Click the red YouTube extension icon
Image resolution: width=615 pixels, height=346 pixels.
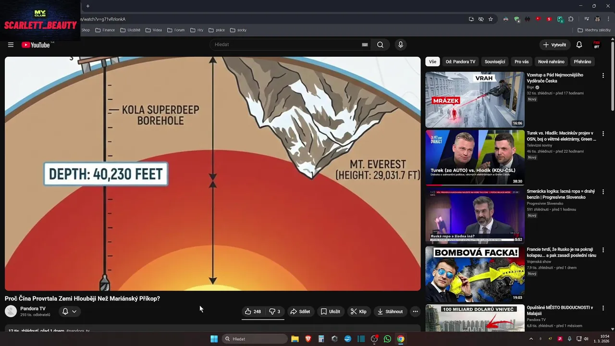click(538, 19)
